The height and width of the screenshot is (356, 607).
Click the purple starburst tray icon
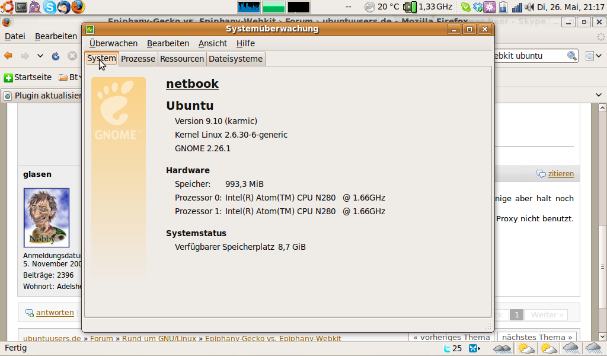click(490, 7)
